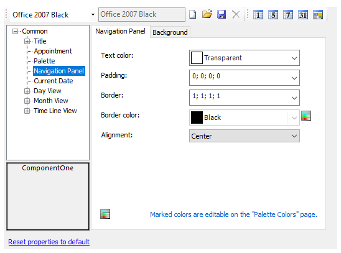The image size is (341, 253).
Task: Collapse the Common tree node
Action: tap(15, 32)
